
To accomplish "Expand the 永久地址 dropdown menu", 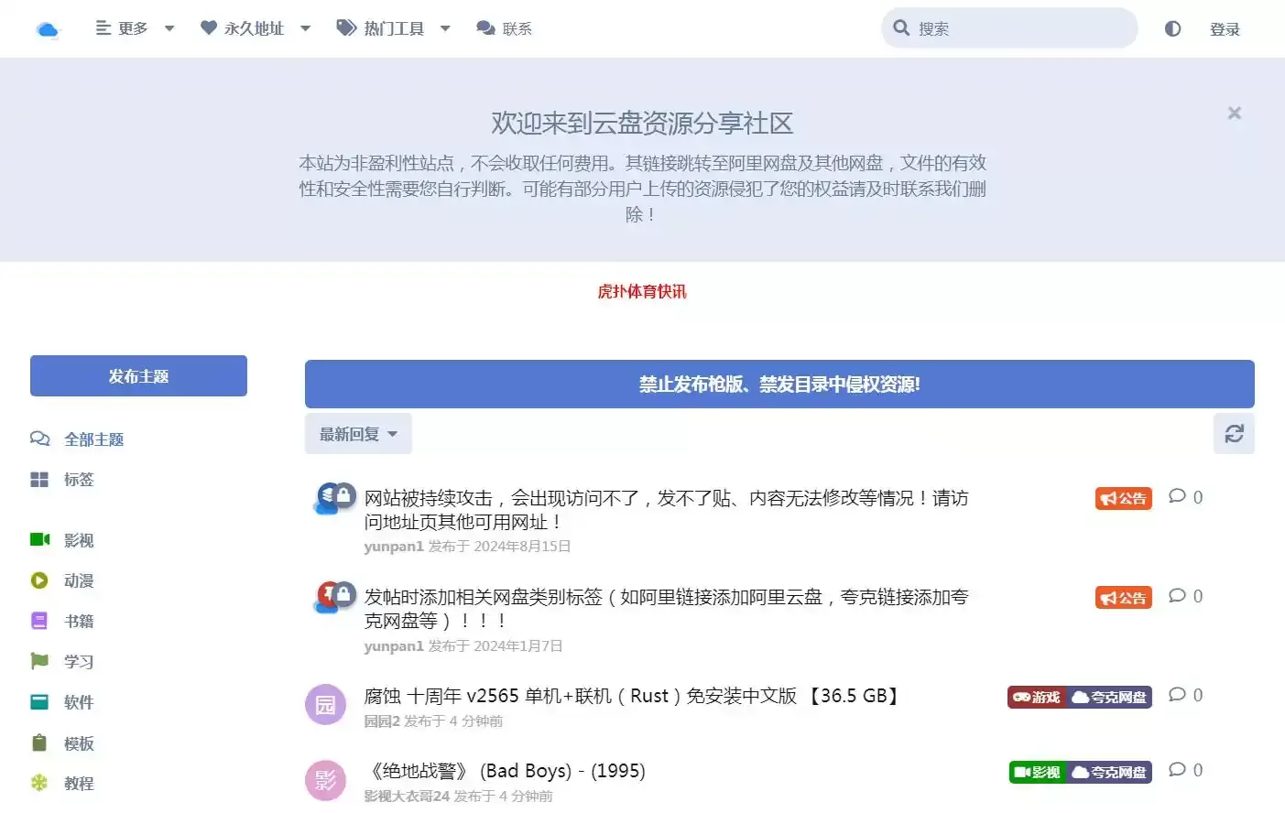I will pyautogui.click(x=256, y=28).
